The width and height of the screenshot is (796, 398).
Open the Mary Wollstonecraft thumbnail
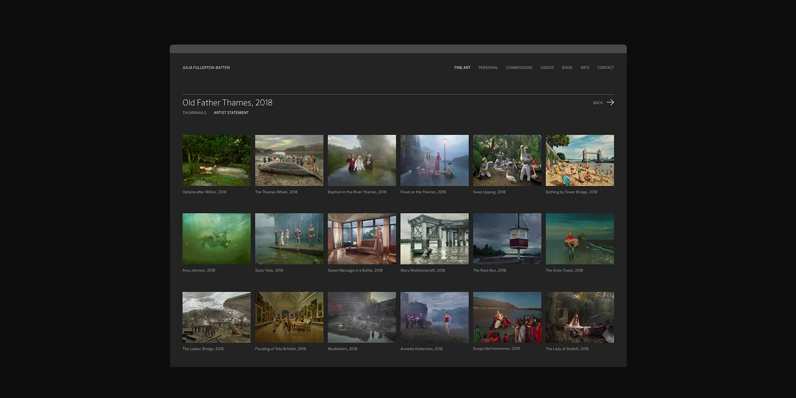435,239
